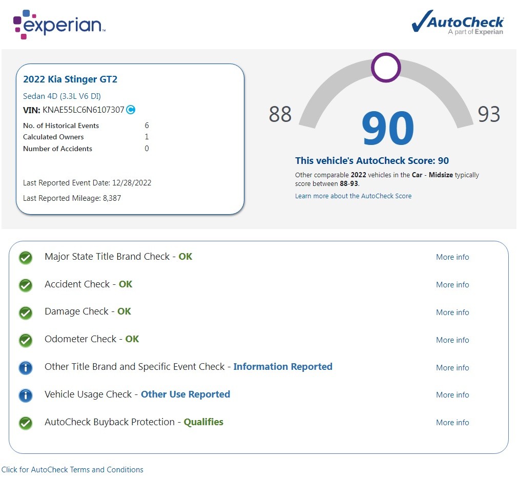Click the large score number 90
The width and height of the screenshot is (519, 480).
[388, 129]
